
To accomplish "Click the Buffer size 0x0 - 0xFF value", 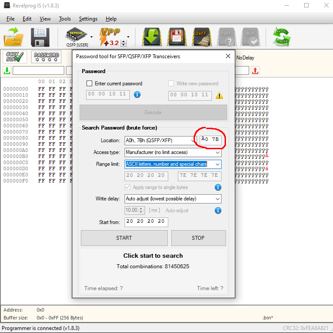I will tap(60, 318).
